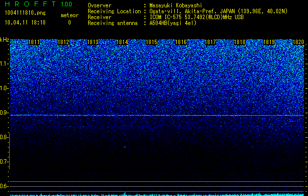Click the kHz axis unit label

(x=4, y=40)
